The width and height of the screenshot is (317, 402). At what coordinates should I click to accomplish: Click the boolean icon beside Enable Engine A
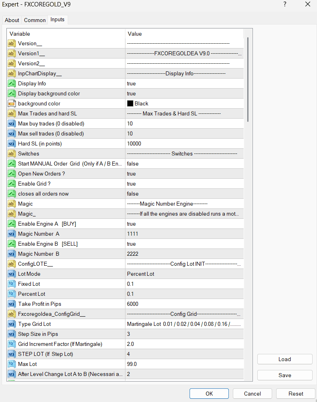[12, 224]
